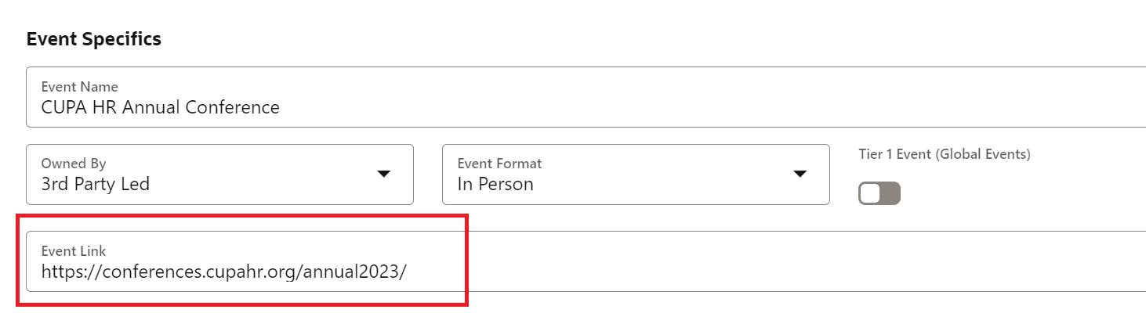Click the Event Format dropdown arrow
Image resolution: width=1146 pixels, height=313 pixels.
(x=800, y=174)
